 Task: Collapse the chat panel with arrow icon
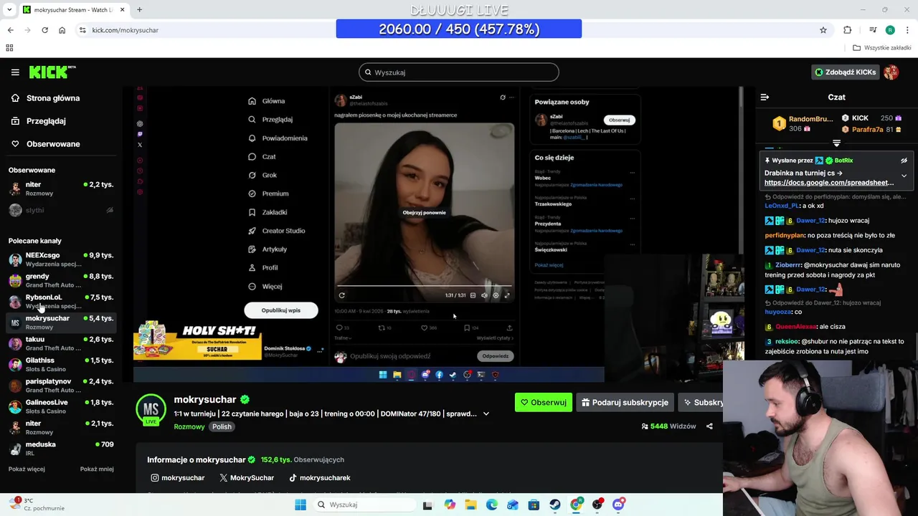point(765,97)
